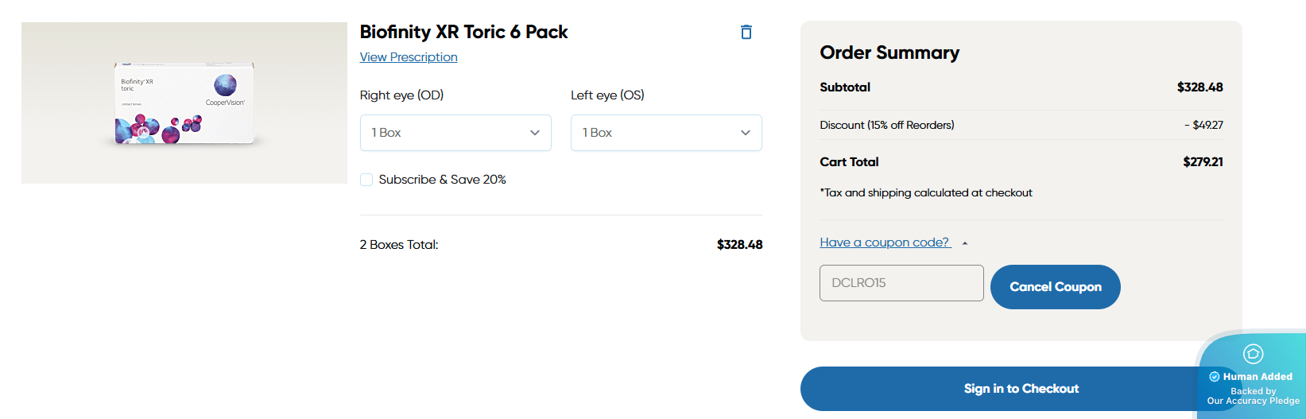Click the Left eye (OS) label
1306x419 pixels.
click(x=607, y=95)
